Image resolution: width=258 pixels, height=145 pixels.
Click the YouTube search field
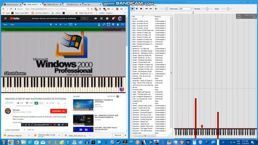pos(55,19)
